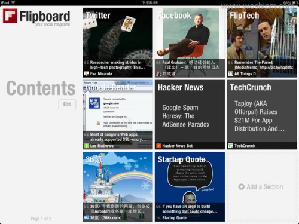Open the 36氪 castle section tile
299x224 pixels.
(x=118, y=187)
